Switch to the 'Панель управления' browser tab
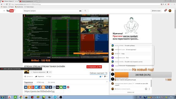This screenshot has height=99, width=176. [x=28, y=1]
